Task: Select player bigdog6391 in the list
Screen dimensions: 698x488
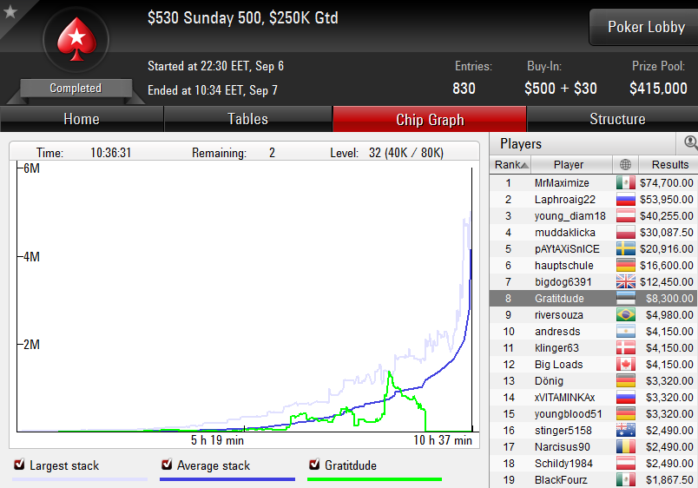Action: click(563, 282)
